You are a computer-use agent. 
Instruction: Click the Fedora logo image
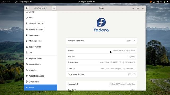(x=101, y=25)
